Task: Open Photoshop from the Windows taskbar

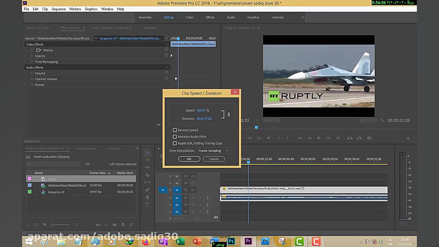Action: (x=231, y=241)
